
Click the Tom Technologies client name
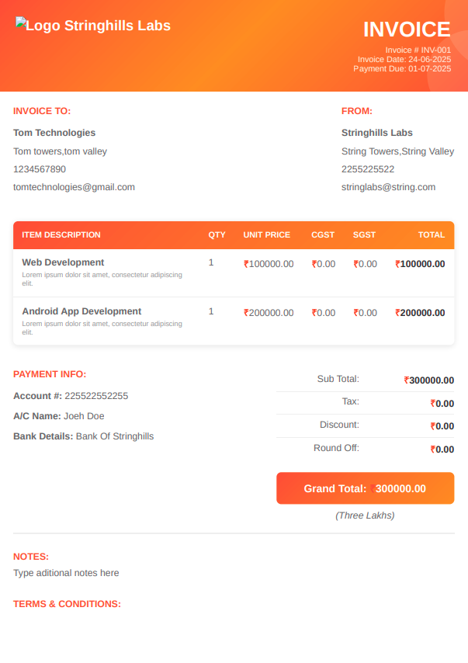click(x=54, y=133)
